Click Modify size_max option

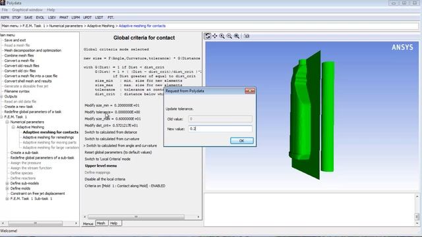click(113, 118)
